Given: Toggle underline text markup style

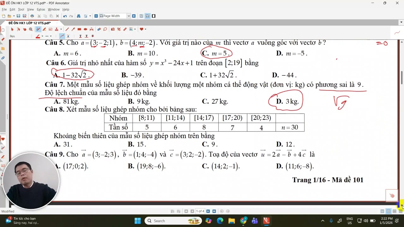Looking at the screenshot, I should point(80,36).
